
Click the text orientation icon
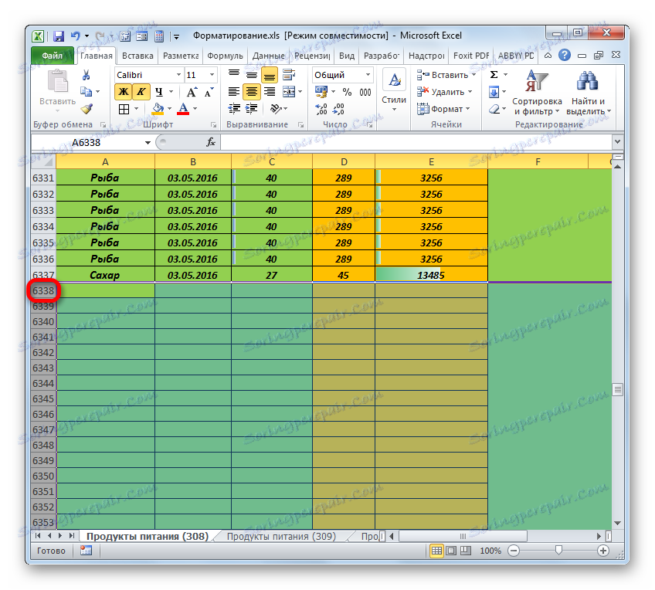276,109
